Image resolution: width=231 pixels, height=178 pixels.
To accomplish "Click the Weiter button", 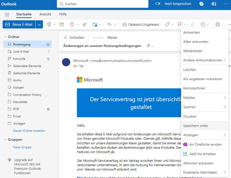I will point(112,38).
